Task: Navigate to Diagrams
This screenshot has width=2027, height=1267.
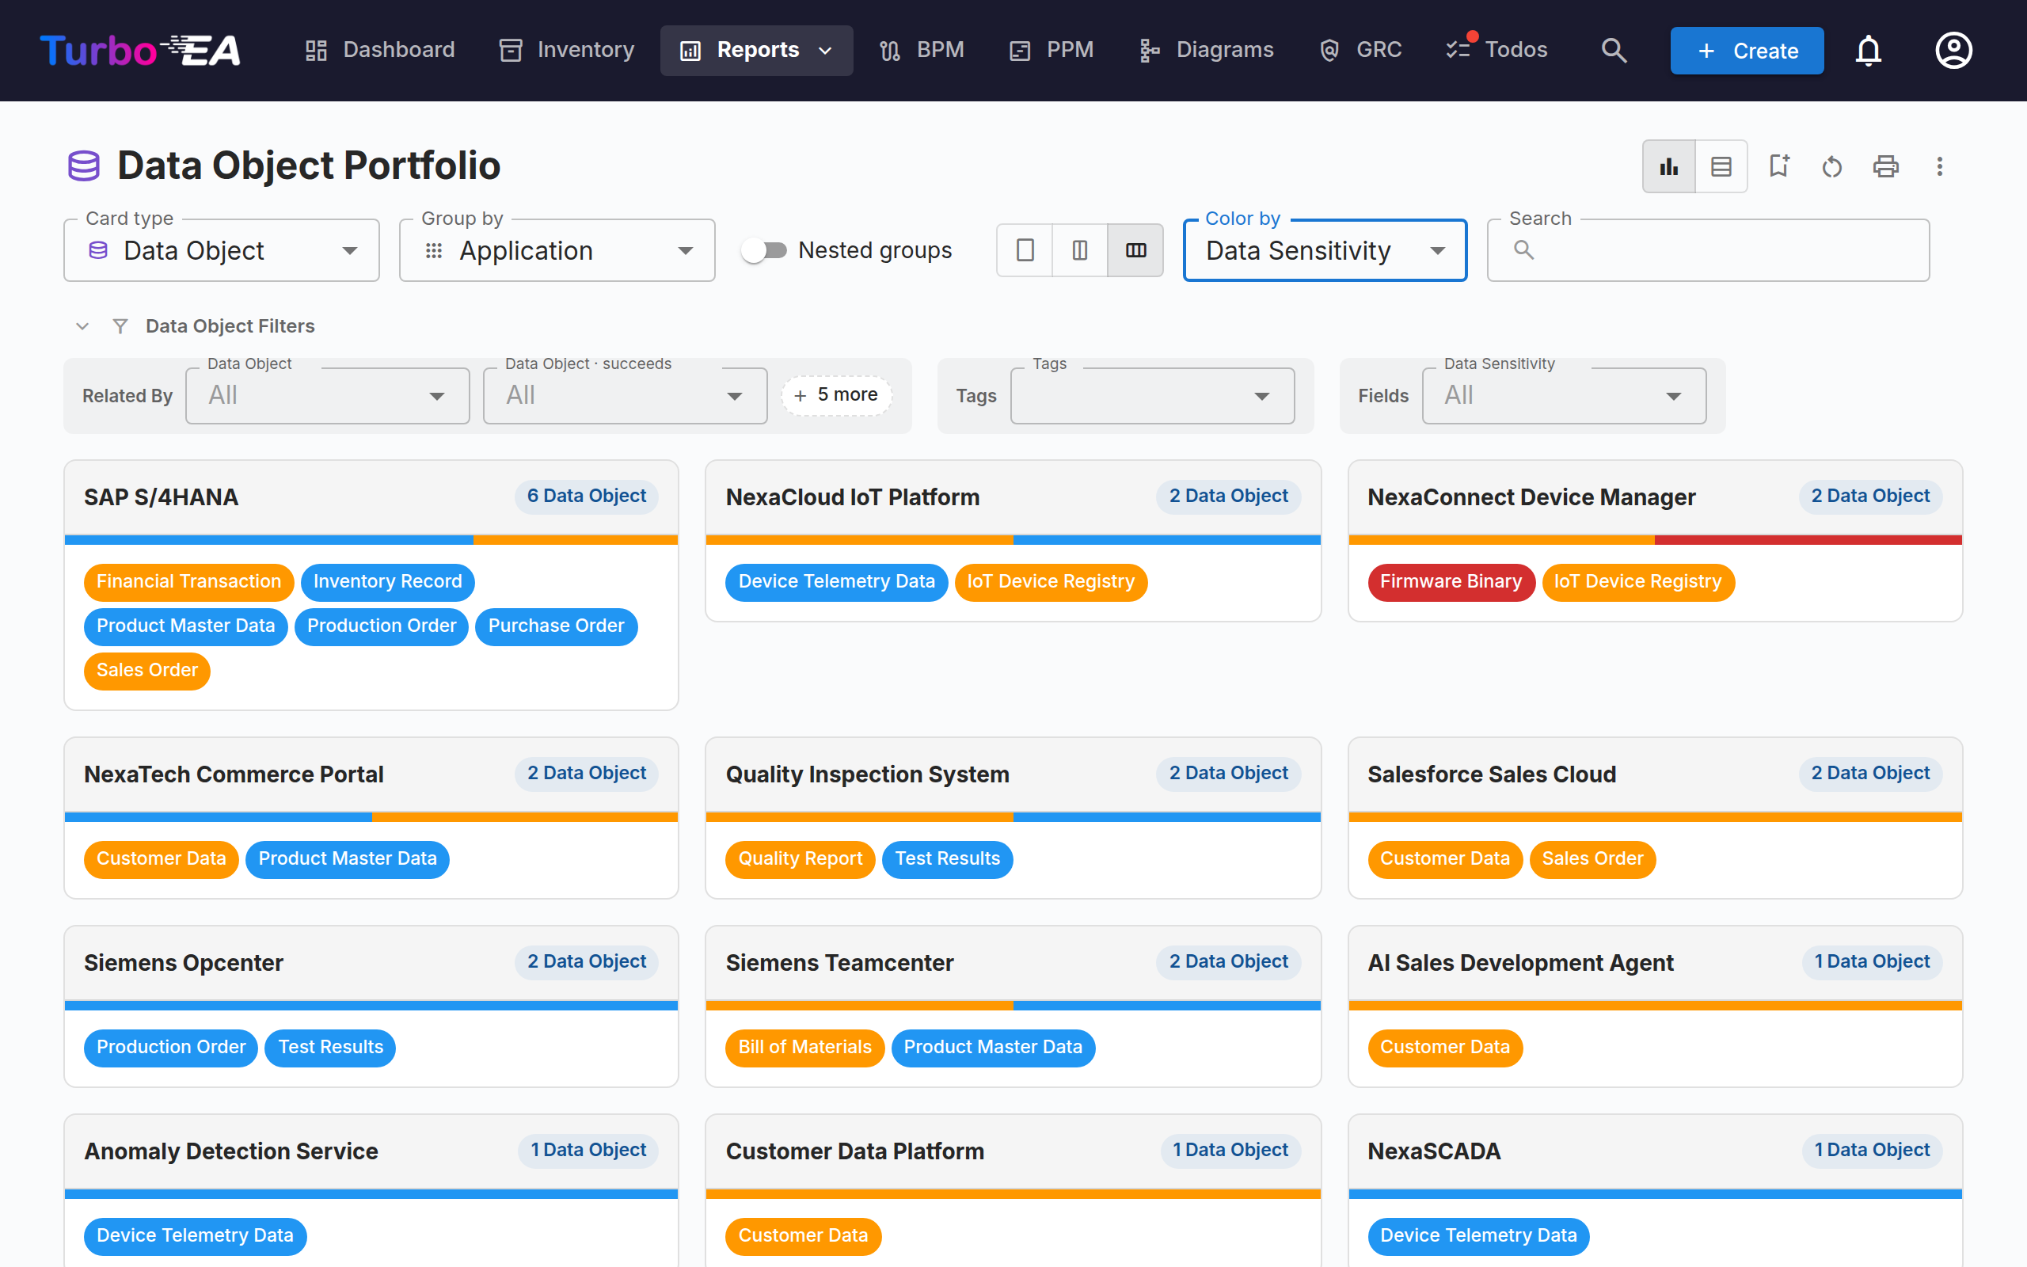Action: (x=1206, y=50)
